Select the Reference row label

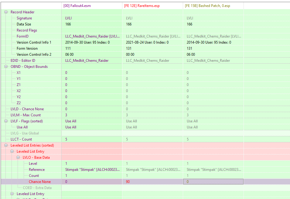pos(37,170)
